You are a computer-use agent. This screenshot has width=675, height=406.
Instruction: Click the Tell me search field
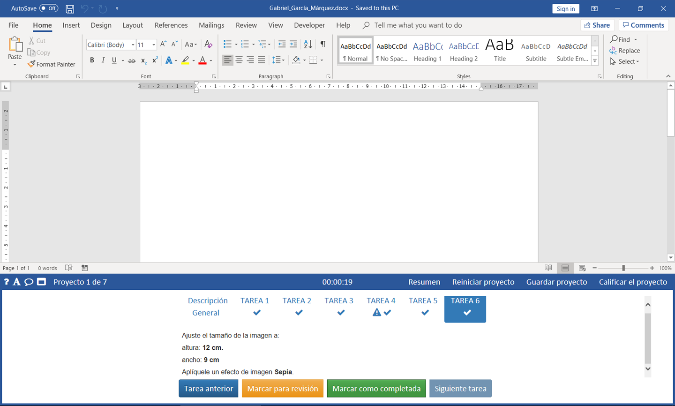coord(418,25)
